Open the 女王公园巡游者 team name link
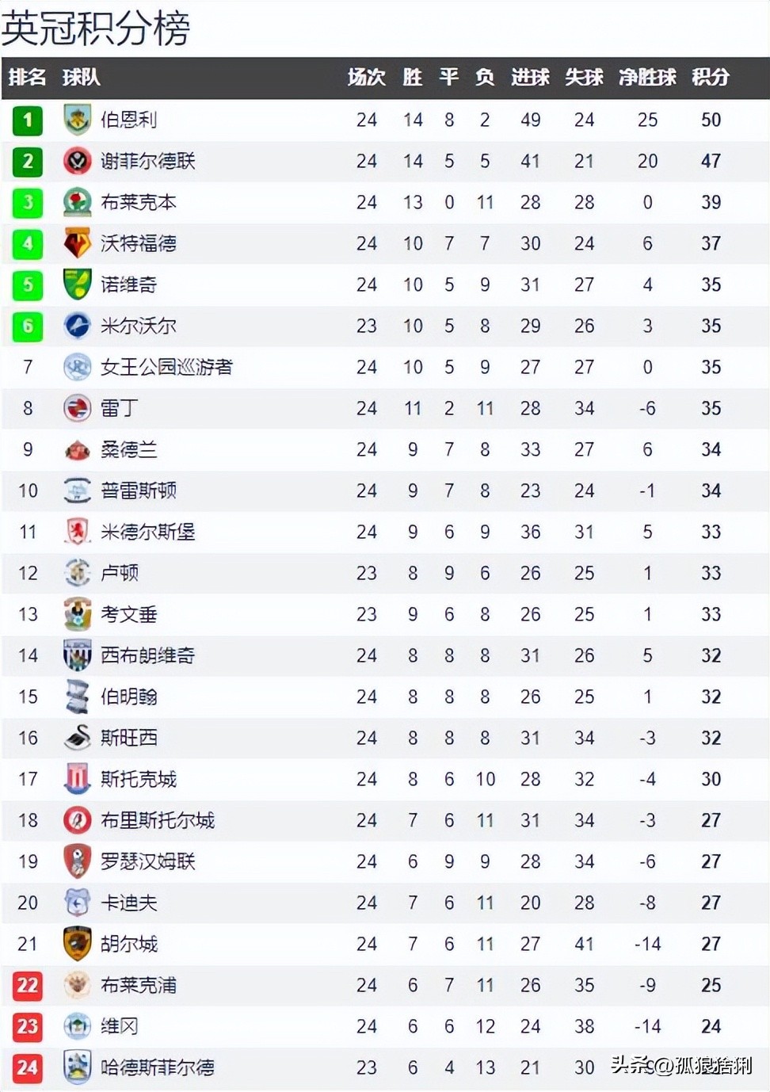The width and height of the screenshot is (770, 1092). click(166, 367)
